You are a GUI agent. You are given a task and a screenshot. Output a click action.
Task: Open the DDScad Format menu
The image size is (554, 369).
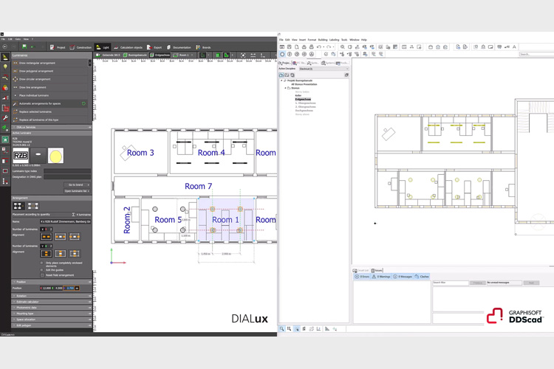click(x=312, y=40)
